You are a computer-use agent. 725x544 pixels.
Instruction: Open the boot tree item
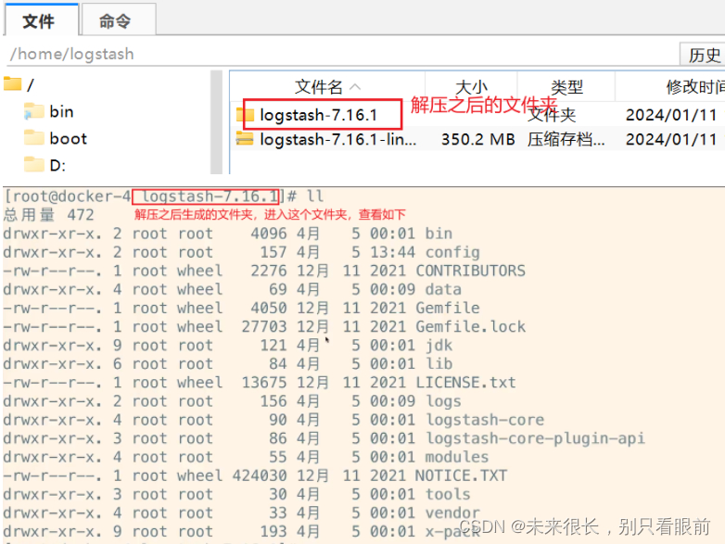[x=68, y=138]
